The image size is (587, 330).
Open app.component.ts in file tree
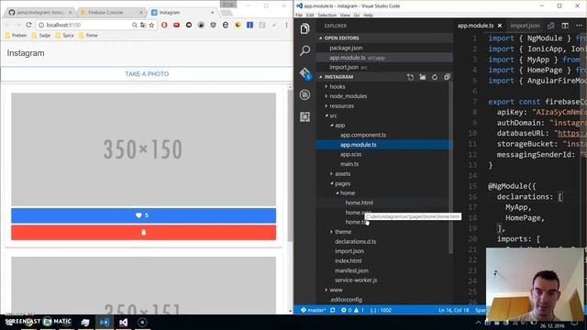click(x=363, y=135)
